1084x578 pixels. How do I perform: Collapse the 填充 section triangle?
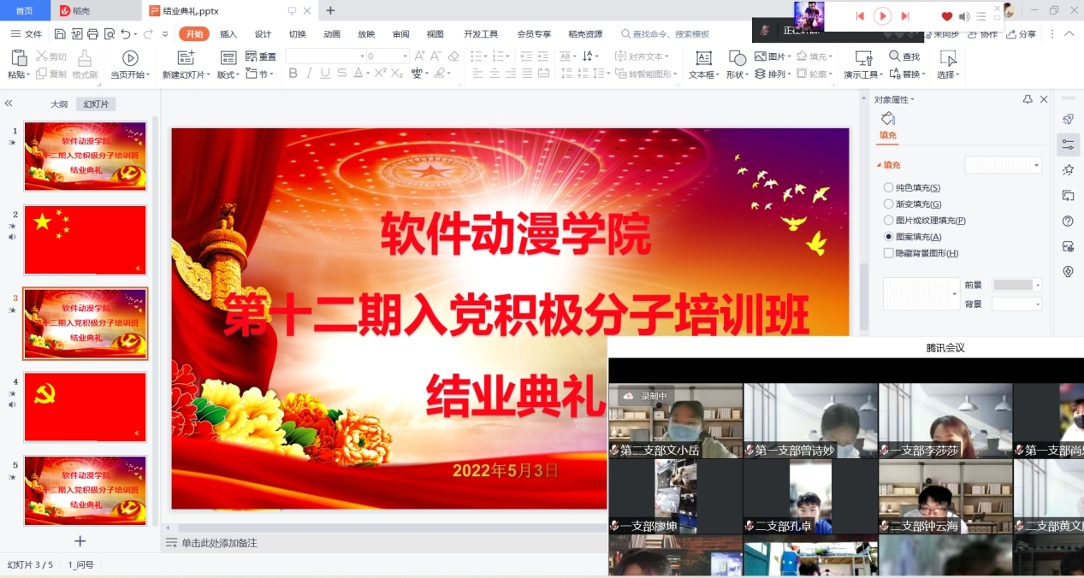tap(878, 166)
